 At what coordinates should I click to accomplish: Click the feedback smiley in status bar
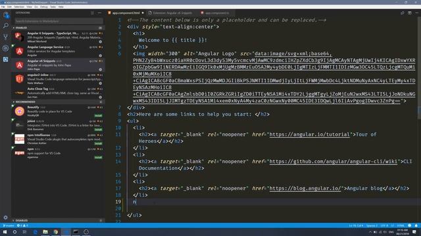point(409,226)
